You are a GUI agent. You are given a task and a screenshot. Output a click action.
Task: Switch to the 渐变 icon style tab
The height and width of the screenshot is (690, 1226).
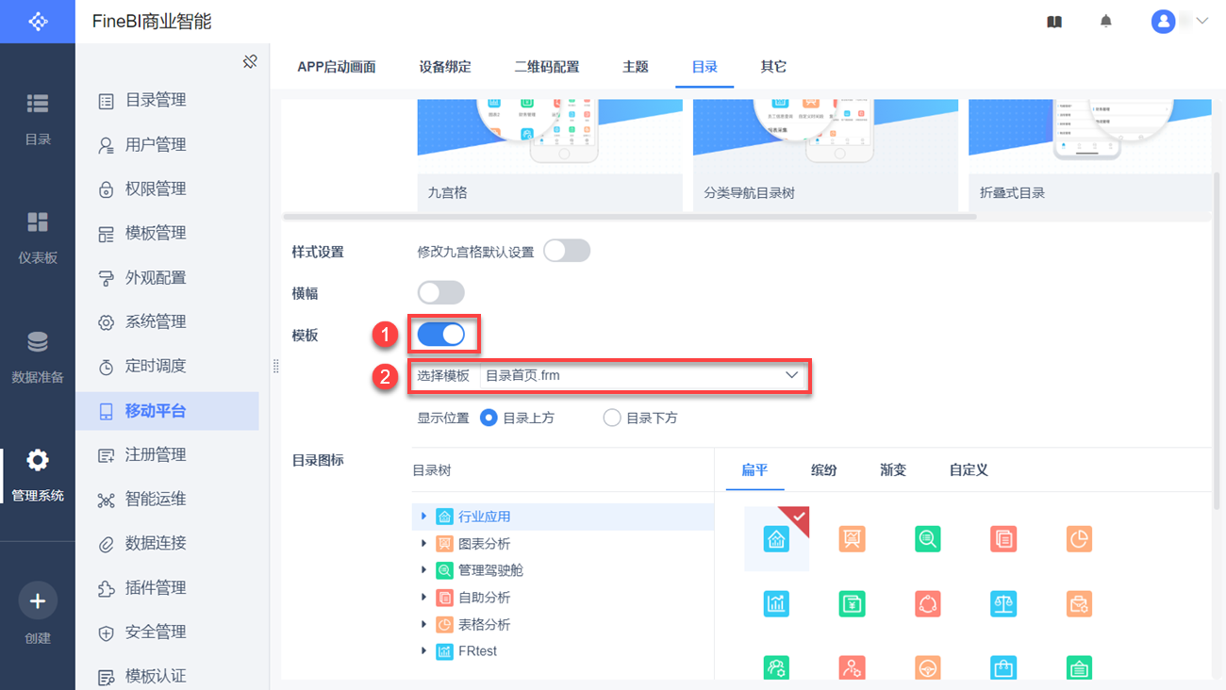(x=893, y=469)
